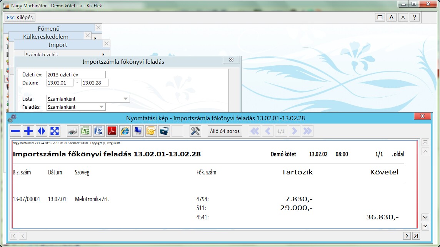The image size is (440, 247).
Task: Export the report to PDF
Action: tap(112, 131)
